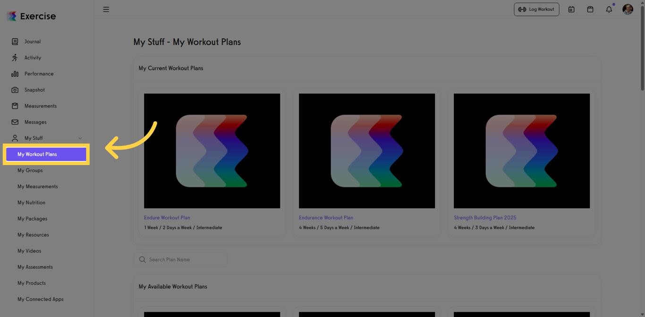Screen dimensions: 645x317
Task: Click the My Stuff - My Workout Plans title
Action: coord(187,42)
